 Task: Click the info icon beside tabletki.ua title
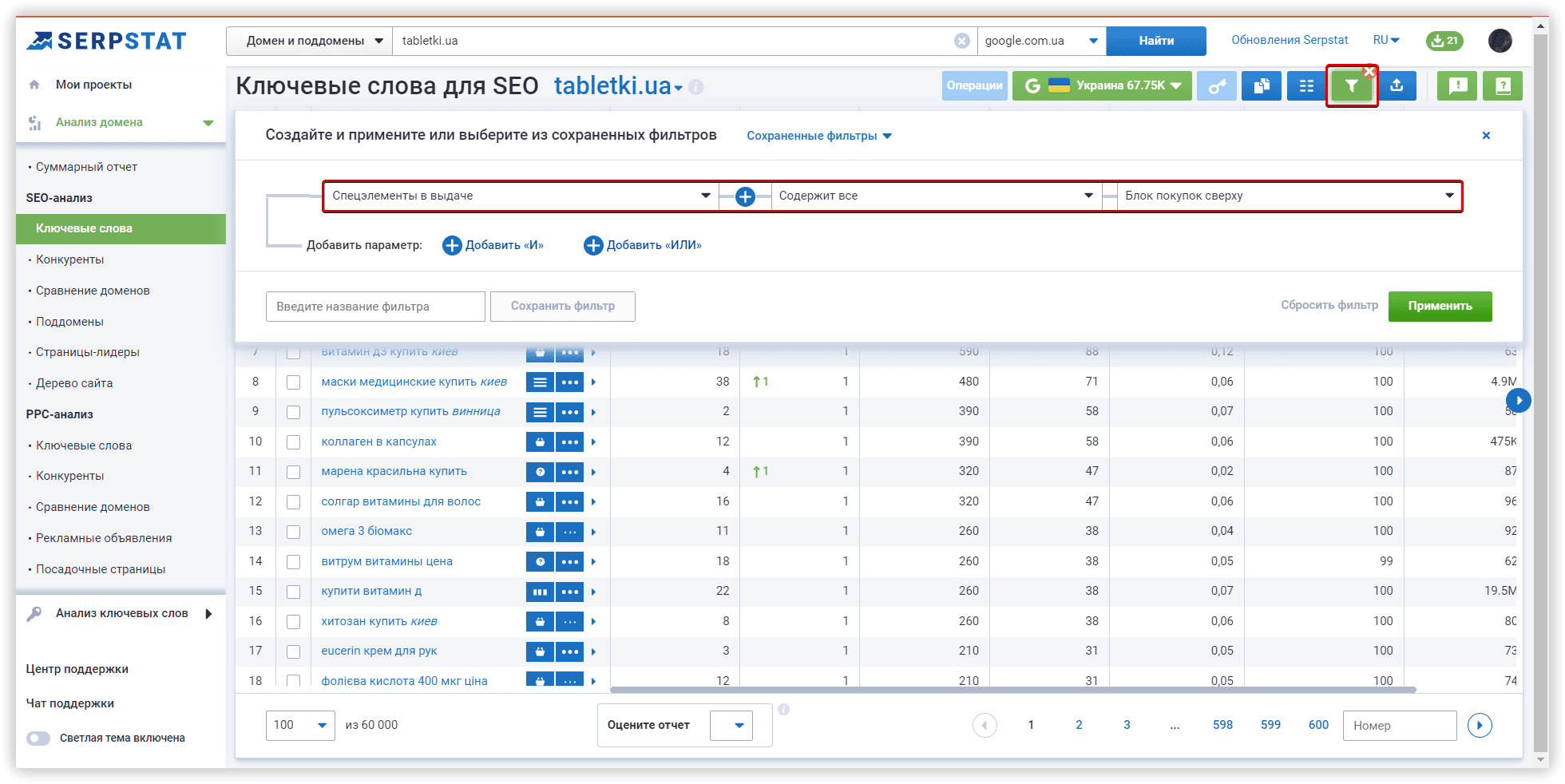(696, 87)
